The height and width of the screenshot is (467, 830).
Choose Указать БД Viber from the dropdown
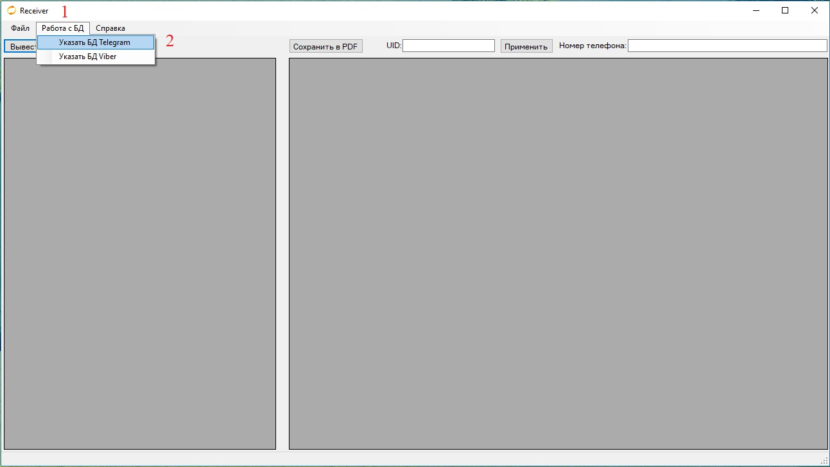tap(88, 57)
